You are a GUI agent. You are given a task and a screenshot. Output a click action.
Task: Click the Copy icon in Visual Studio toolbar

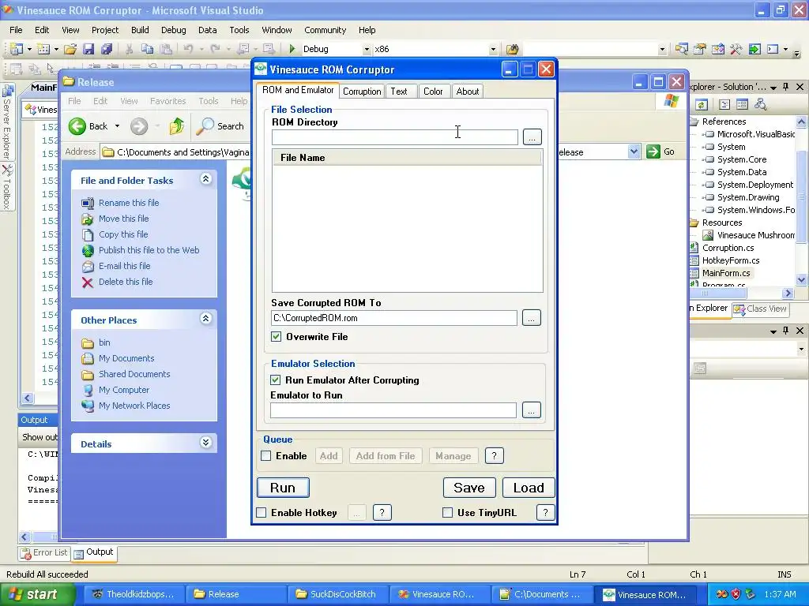click(x=148, y=49)
